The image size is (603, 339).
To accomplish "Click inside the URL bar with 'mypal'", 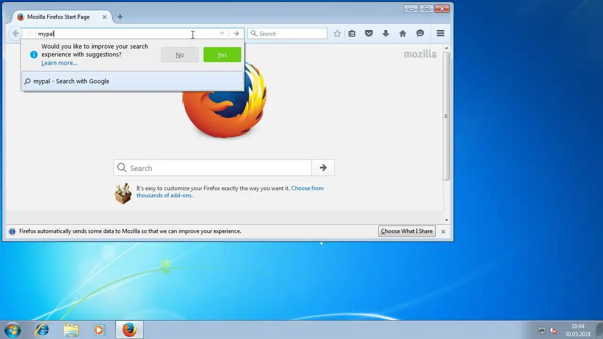I will pyautogui.click(x=127, y=34).
